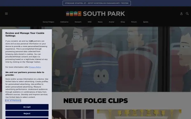The width and height of the screenshot is (191, 119).
Task: Accept cookies with the Accept button
Action: pos(27,107)
